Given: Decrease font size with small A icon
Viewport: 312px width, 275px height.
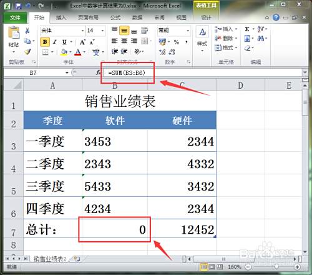Looking at the screenshot, I should point(92,42).
